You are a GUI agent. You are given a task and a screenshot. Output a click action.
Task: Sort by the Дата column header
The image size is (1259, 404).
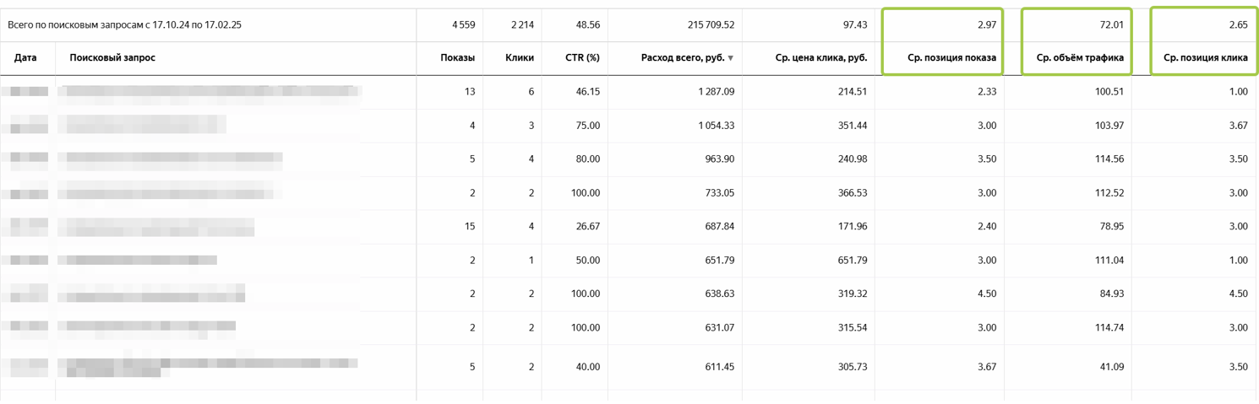25,57
